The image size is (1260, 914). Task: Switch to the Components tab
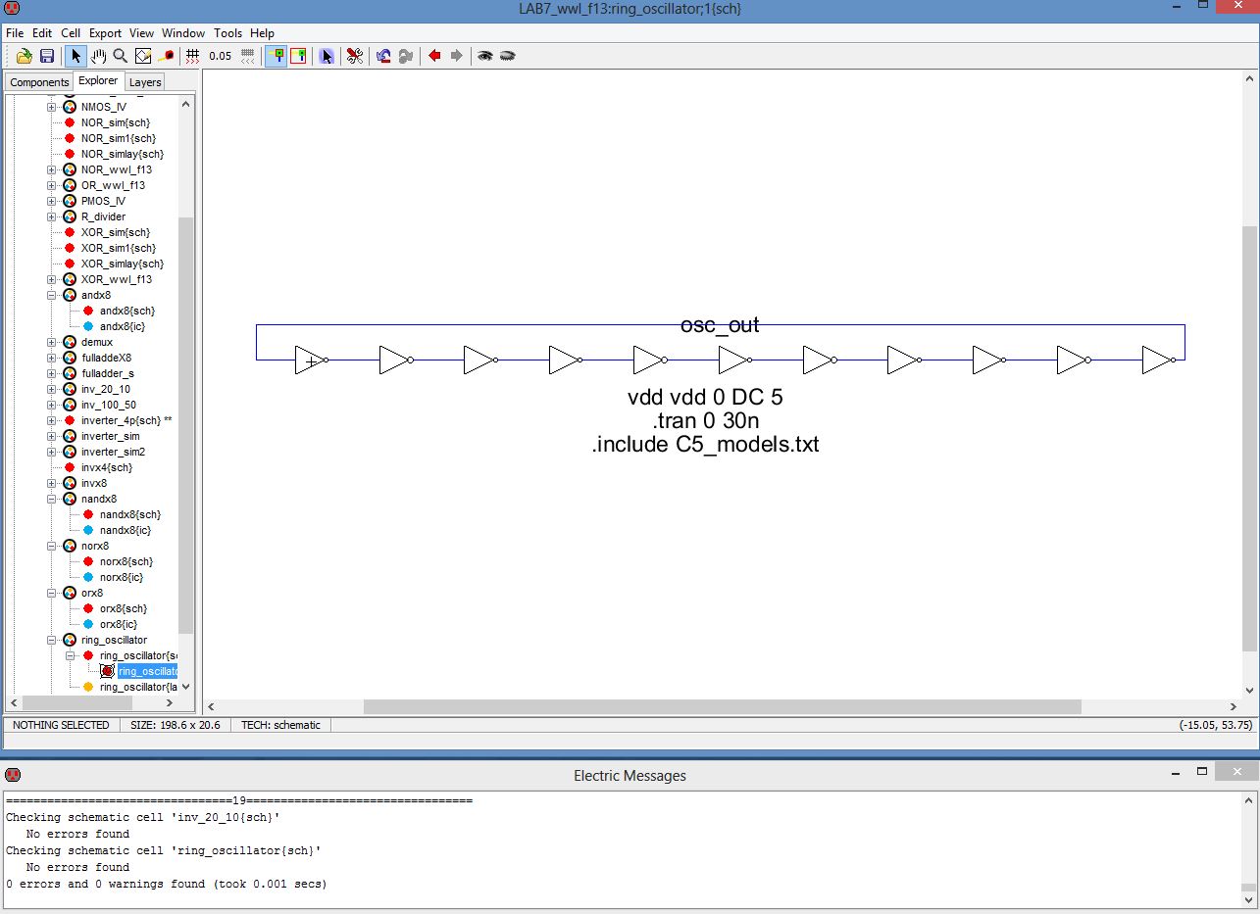(x=39, y=82)
